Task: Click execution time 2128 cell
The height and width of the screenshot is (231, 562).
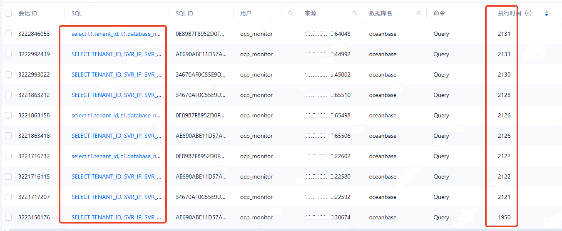Action: point(504,95)
